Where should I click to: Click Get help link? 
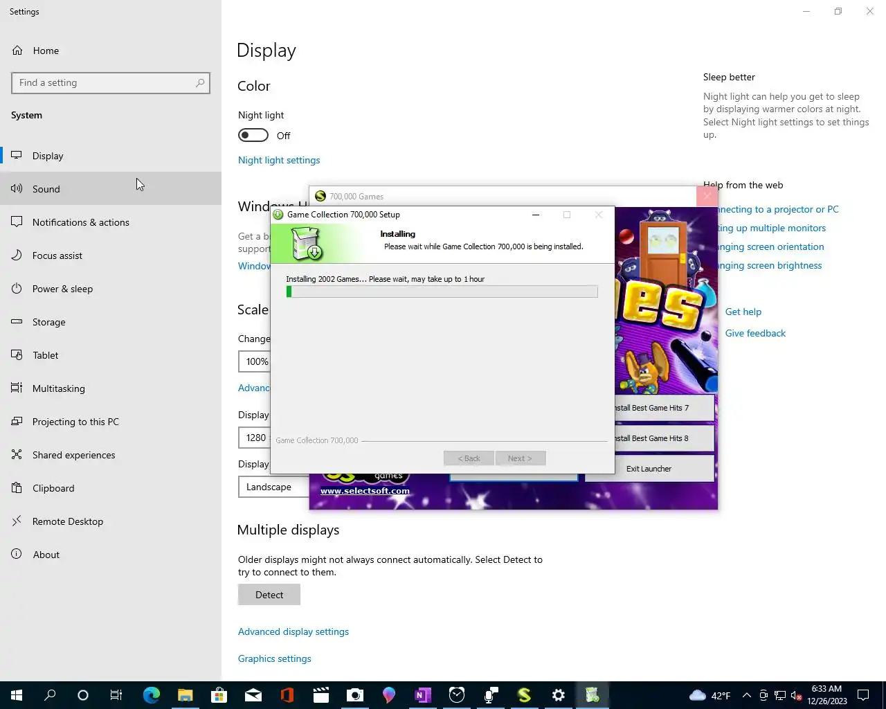743,312
